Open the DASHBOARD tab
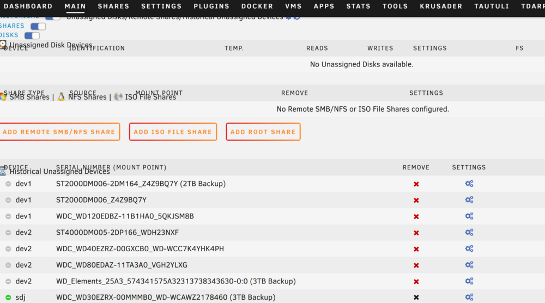The height and width of the screenshot is (303, 545). coord(28,6)
